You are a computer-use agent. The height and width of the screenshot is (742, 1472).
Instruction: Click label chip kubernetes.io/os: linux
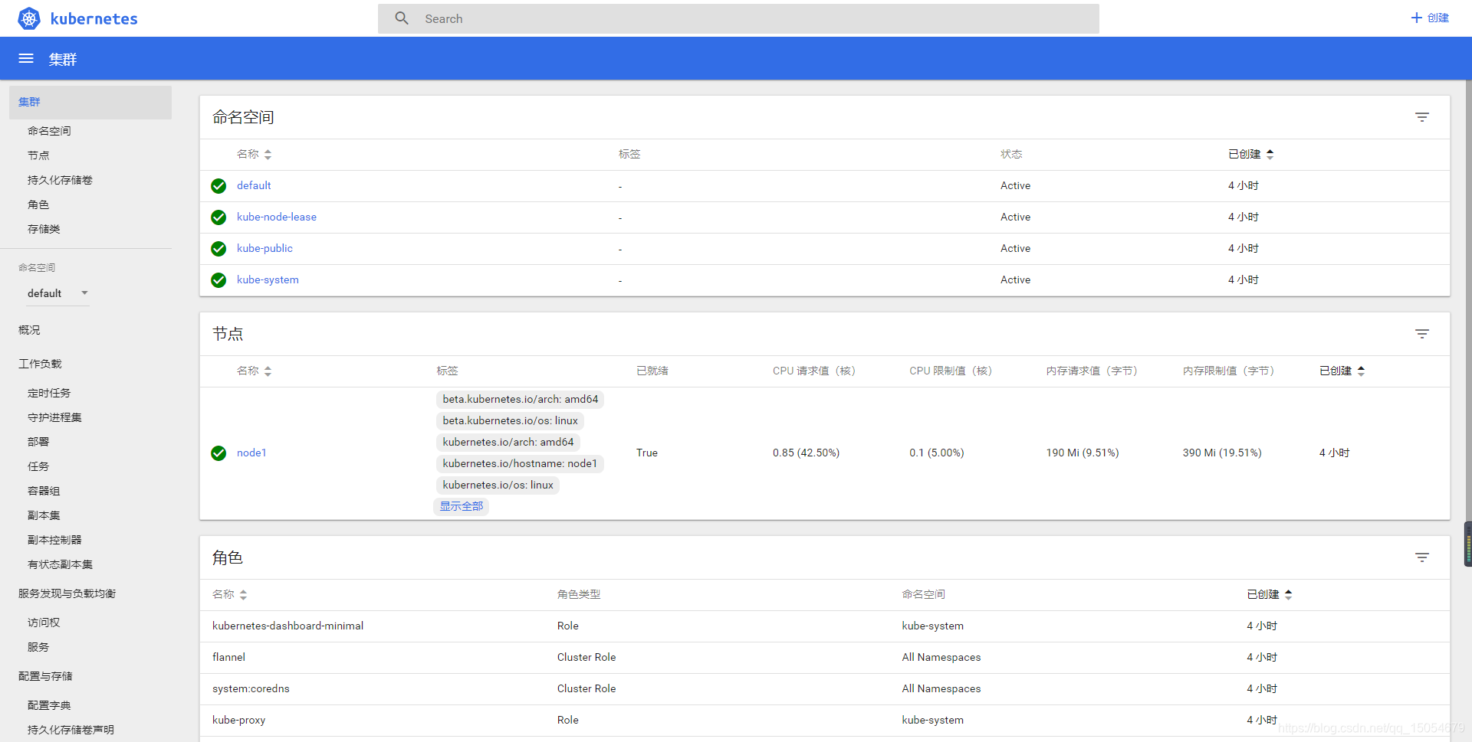[x=498, y=485]
